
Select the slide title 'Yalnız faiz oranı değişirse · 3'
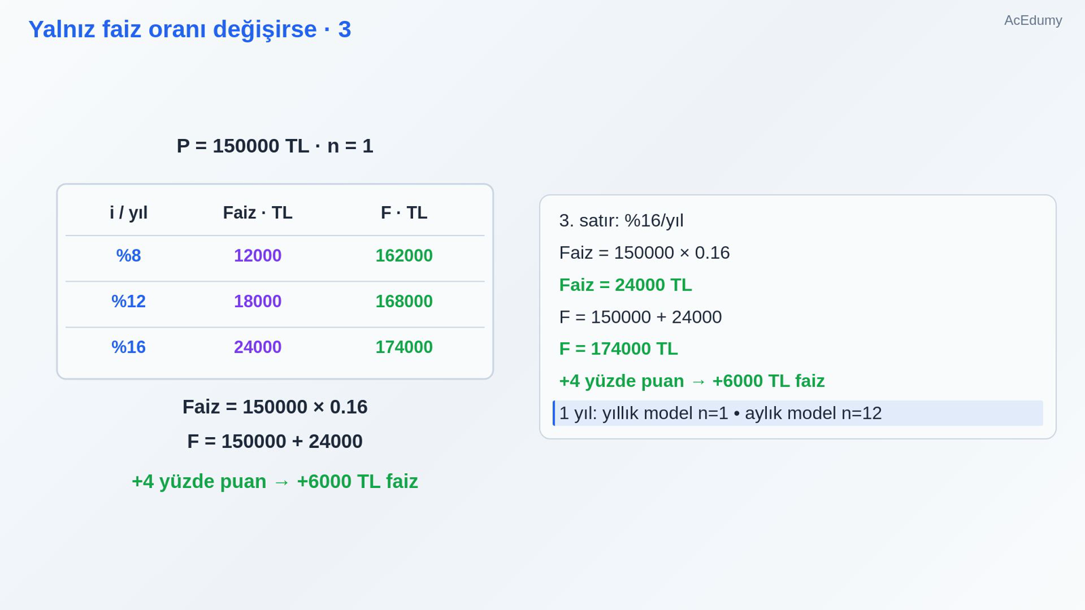pyautogui.click(x=190, y=30)
